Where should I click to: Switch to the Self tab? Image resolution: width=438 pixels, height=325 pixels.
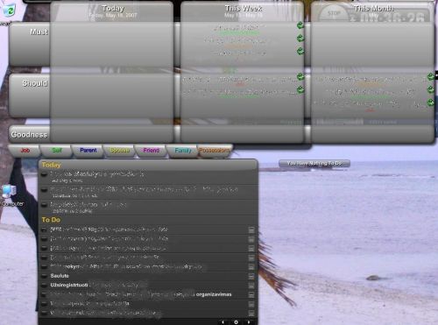pyautogui.click(x=57, y=151)
